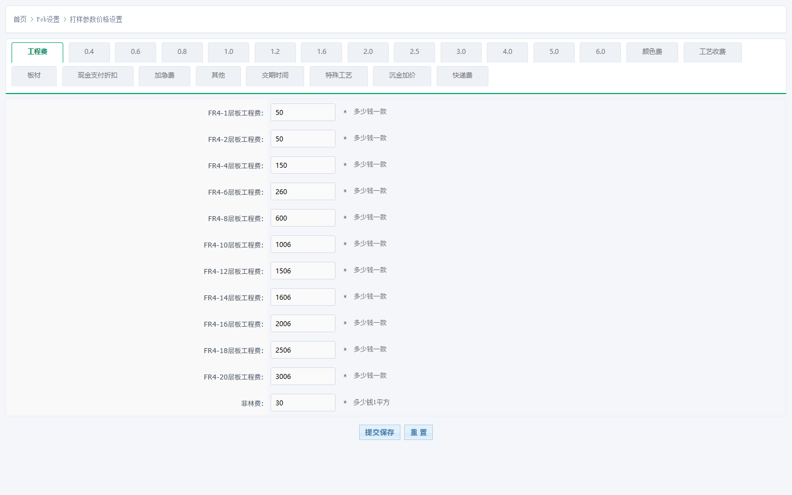Image resolution: width=792 pixels, height=495 pixels.
Task: Open the 2.0 thickness tab
Action: pos(368,52)
